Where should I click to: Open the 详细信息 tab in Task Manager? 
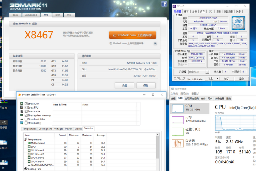tap(219, 98)
